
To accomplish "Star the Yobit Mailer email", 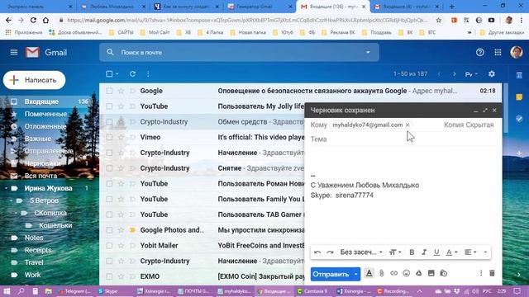I will (121, 246).
